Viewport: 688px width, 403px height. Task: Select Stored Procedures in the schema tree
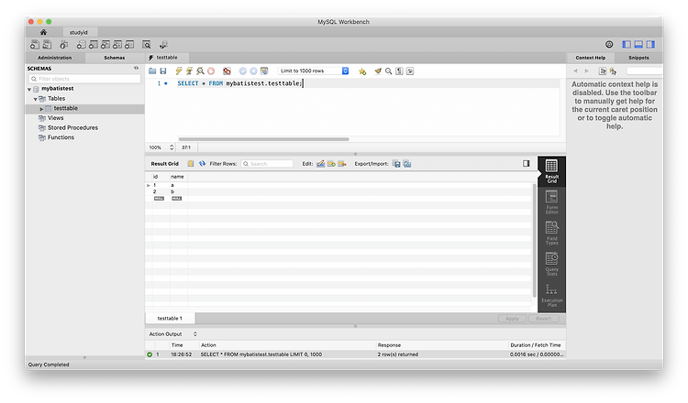[72, 127]
